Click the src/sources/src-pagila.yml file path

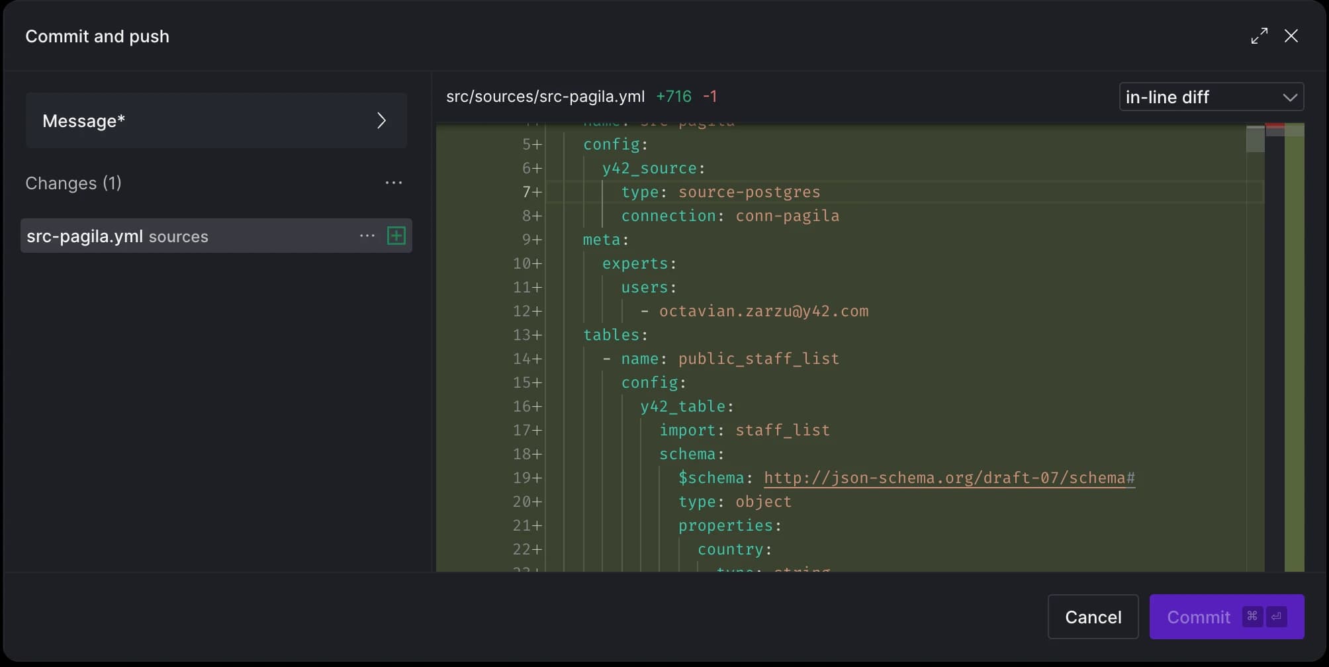(545, 97)
